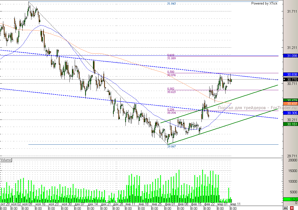
Task: Click the 29.867 low level label
Action: [x=171, y=146]
